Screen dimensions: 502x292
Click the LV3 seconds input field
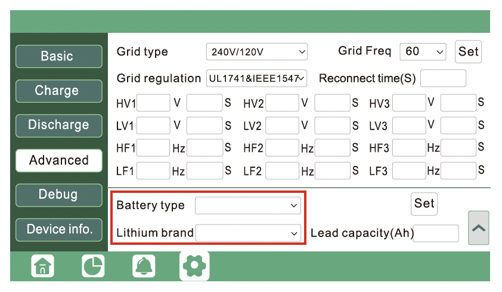458,125
